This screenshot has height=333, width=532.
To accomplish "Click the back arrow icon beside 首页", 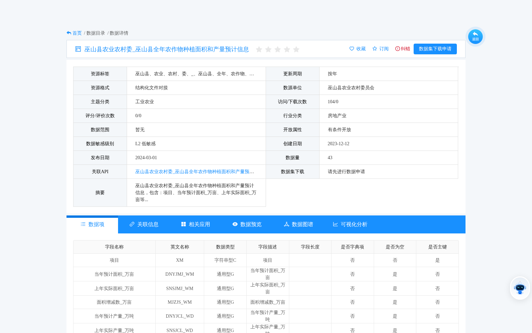I will click(69, 33).
